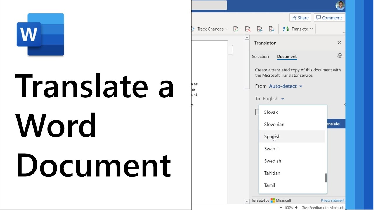The height and width of the screenshot is (210, 374).
Task: Select the Document tab in Translator
Action: tap(287, 57)
